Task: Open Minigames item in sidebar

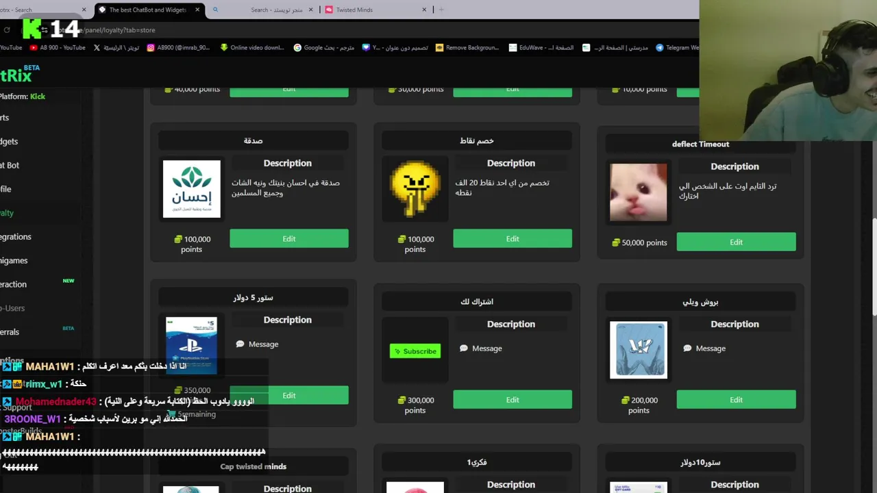Action: pyautogui.click(x=14, y=260)
